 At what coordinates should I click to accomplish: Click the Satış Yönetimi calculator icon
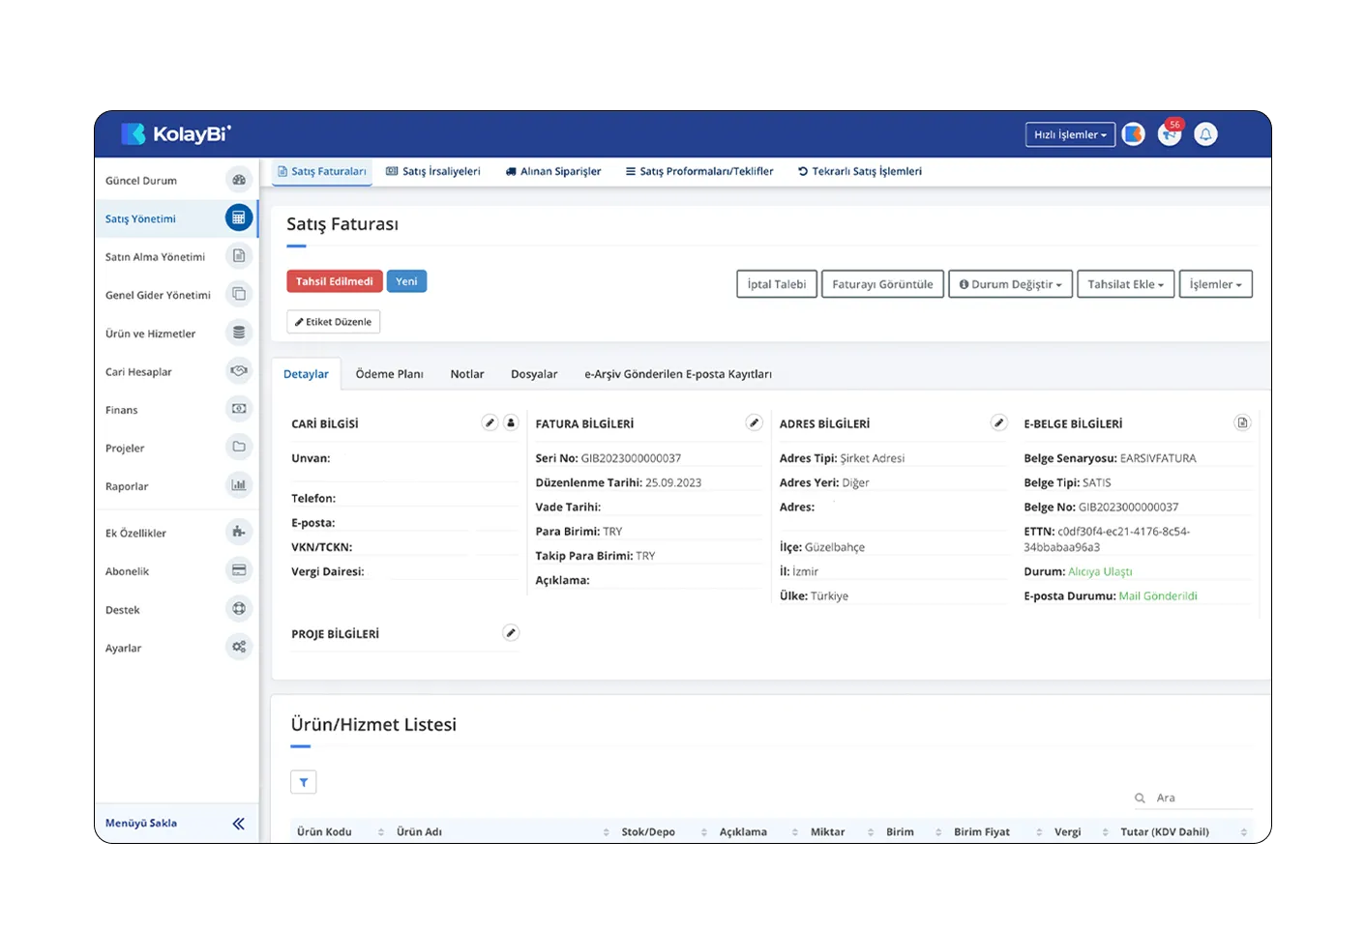(x=239, y=218)
